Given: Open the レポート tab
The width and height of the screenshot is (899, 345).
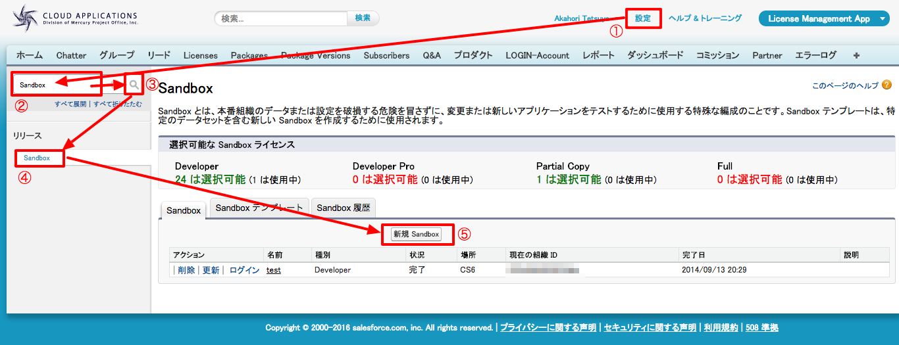Looking at the screenshot, I should (598, 55).
